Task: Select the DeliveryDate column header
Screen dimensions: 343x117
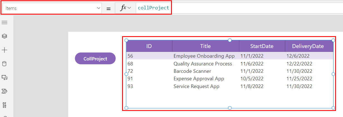Action: 309,46
